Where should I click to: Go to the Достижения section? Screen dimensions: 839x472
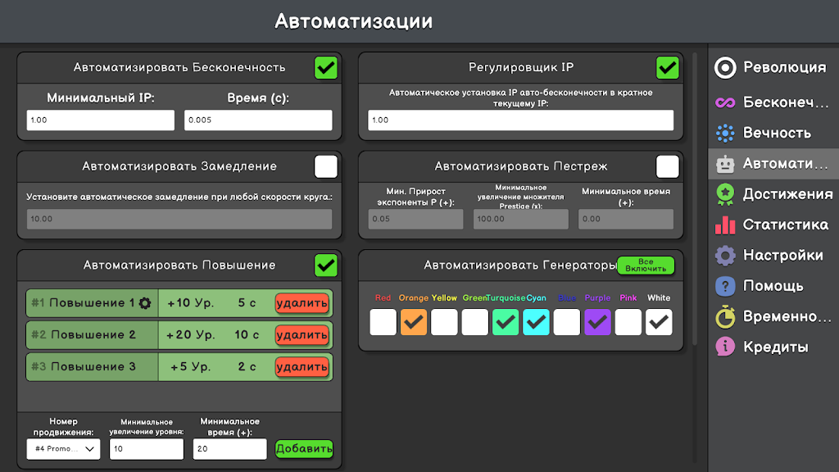tap(773, 194)
